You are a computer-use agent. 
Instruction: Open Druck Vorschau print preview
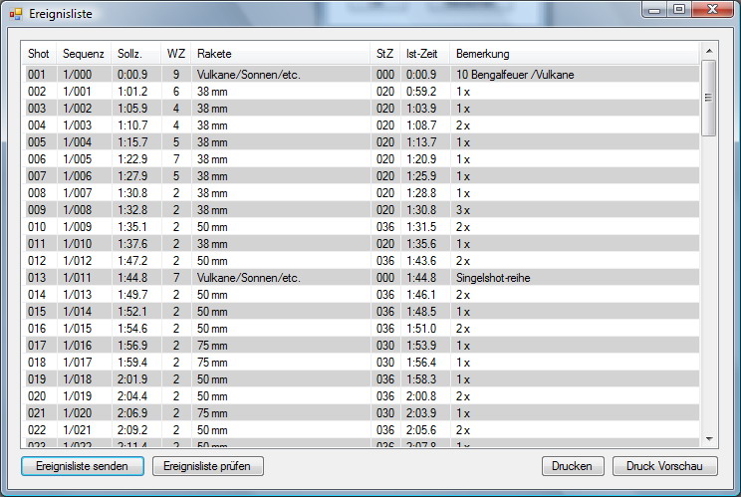click(x=664, y=466)
